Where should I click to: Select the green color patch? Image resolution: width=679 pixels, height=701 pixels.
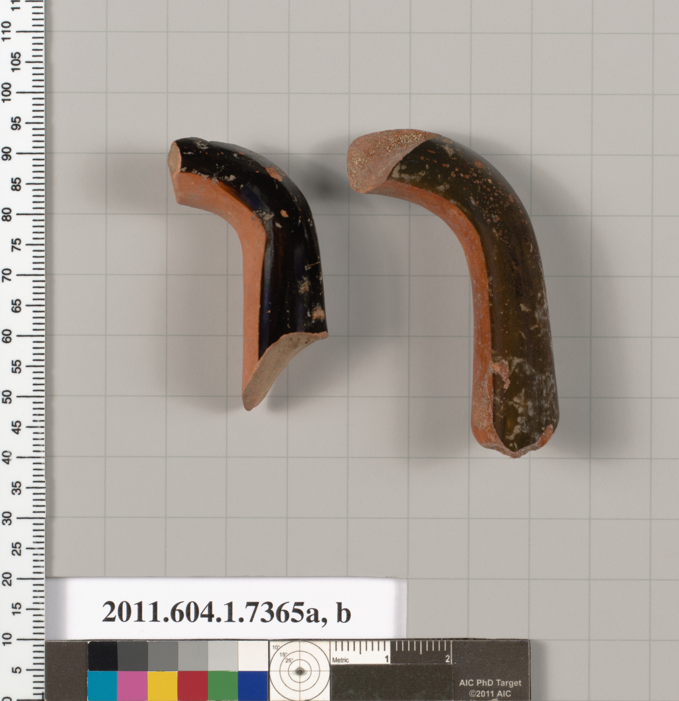point(223,686)
